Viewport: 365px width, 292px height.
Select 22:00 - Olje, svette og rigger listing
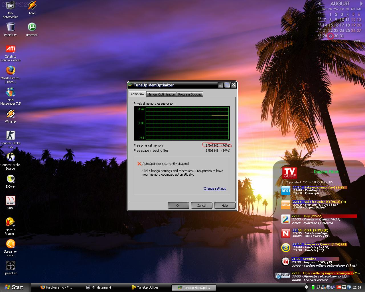pyautogui.click(x=326, y=273)
